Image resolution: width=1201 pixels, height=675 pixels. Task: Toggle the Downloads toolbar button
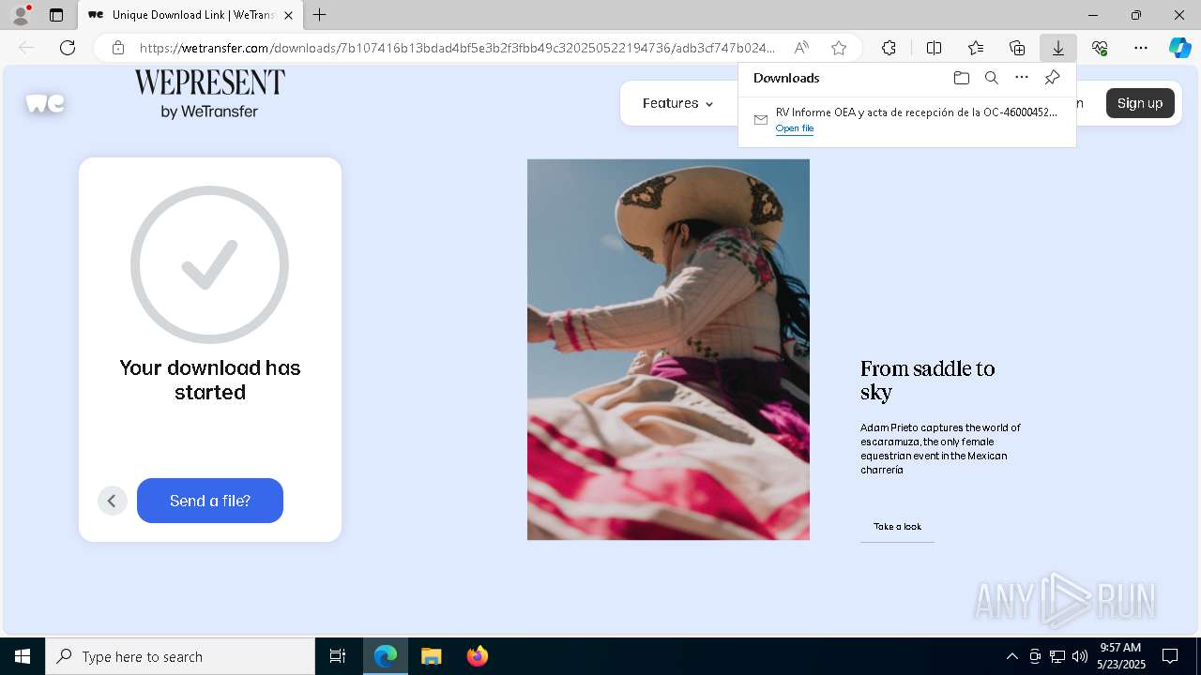coord(1057,48)
